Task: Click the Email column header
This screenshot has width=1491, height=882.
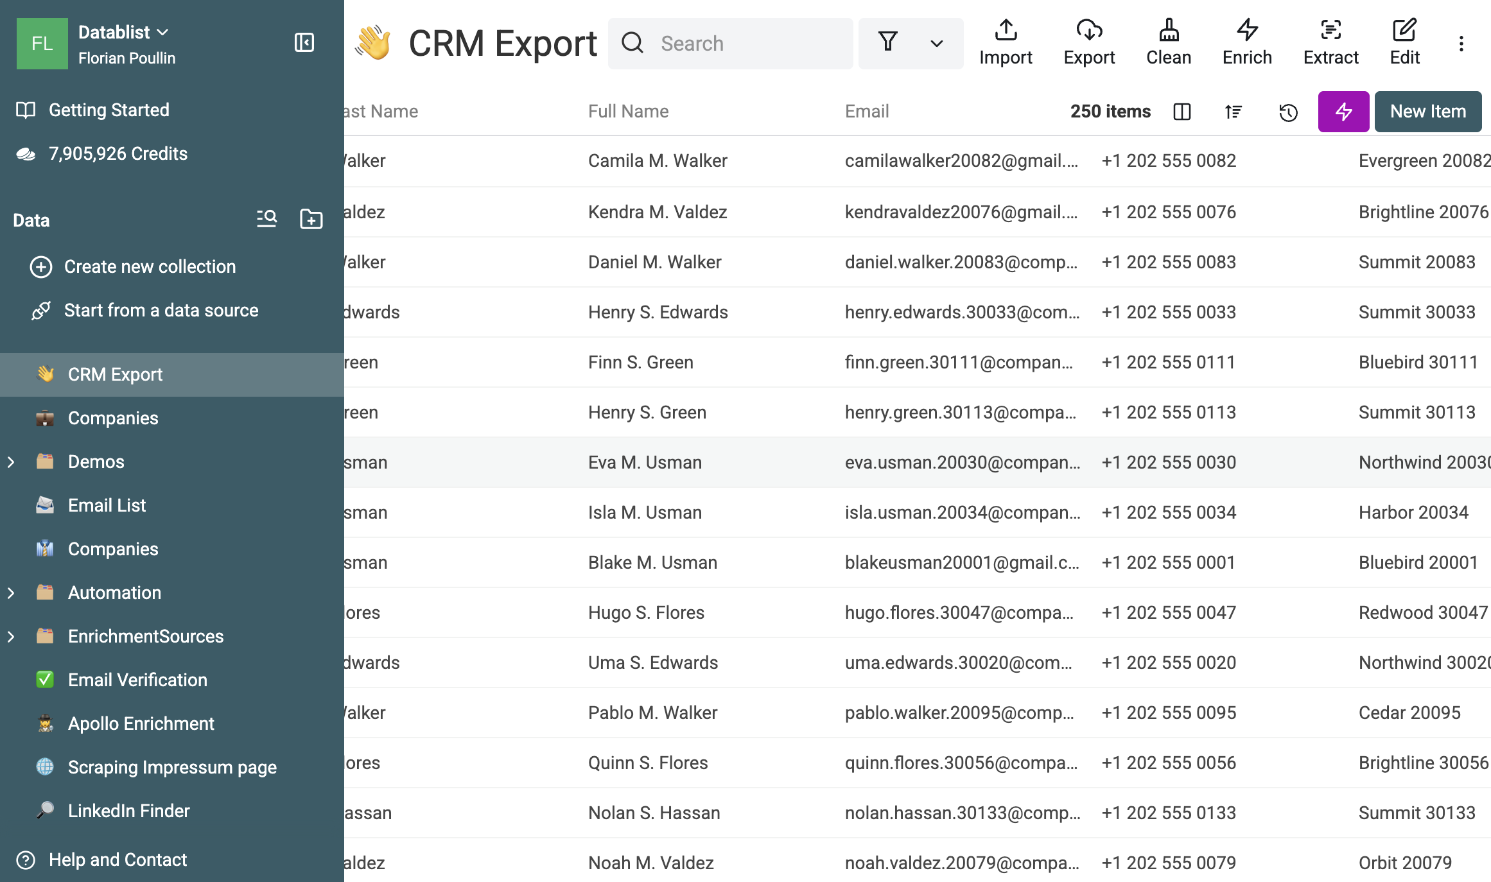Action: coord(867,112)
